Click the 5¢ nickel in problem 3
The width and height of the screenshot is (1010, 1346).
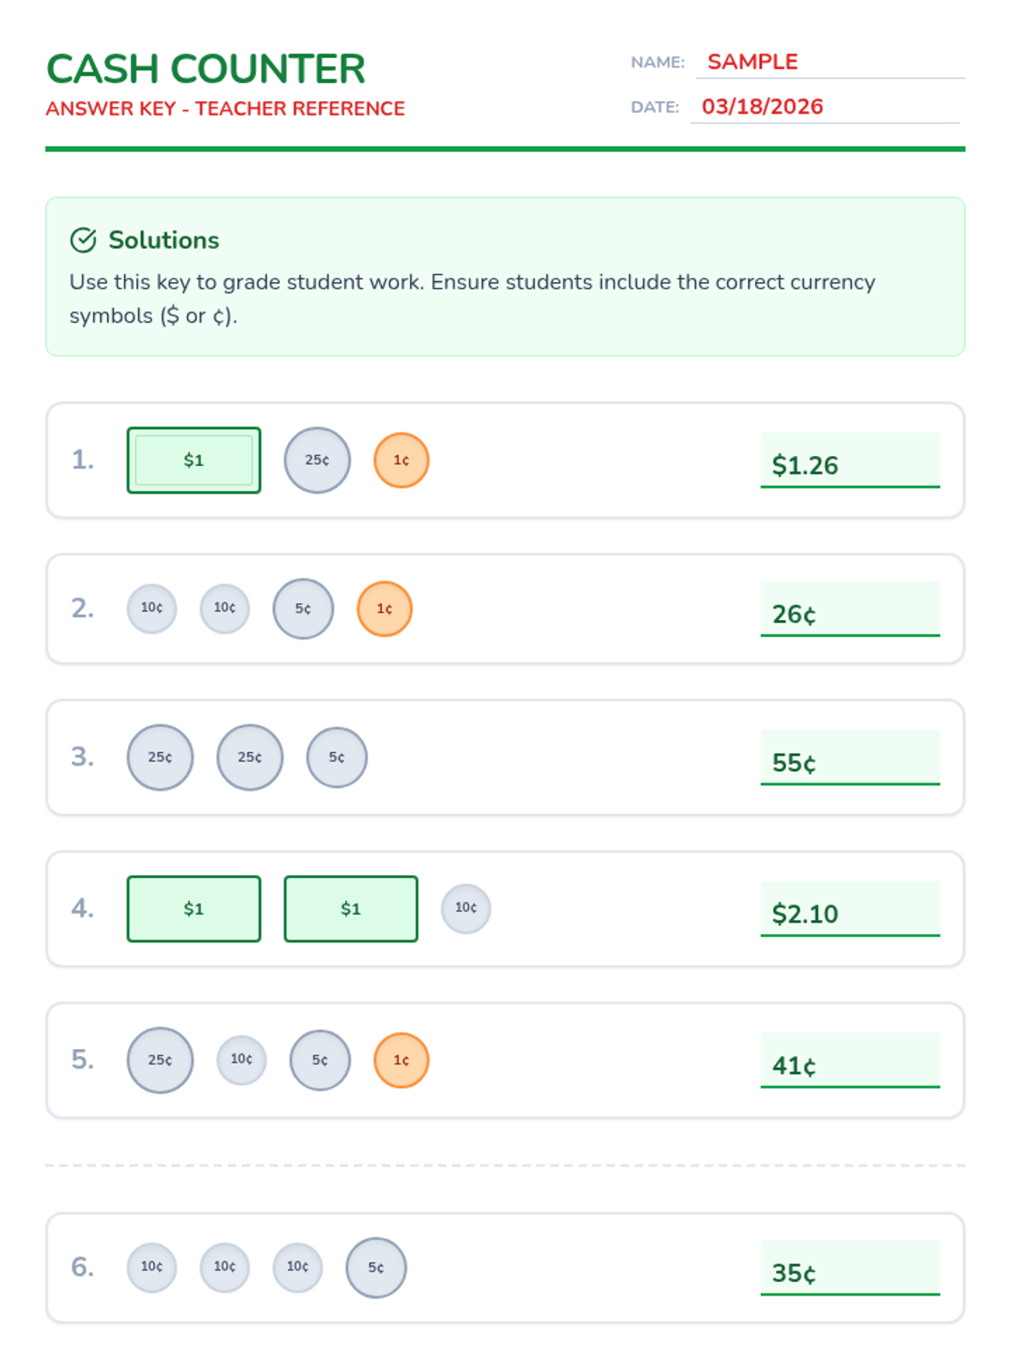pyautogui.click(x=337, y=757)
